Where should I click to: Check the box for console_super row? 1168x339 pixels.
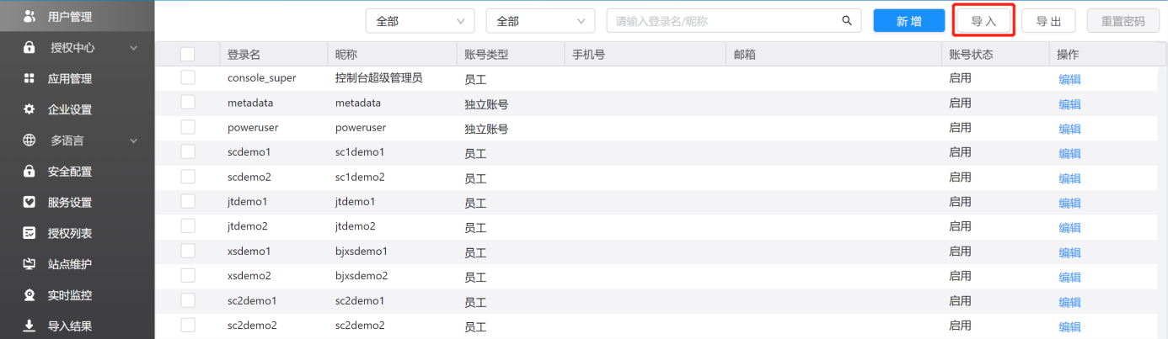click(187, 77)
